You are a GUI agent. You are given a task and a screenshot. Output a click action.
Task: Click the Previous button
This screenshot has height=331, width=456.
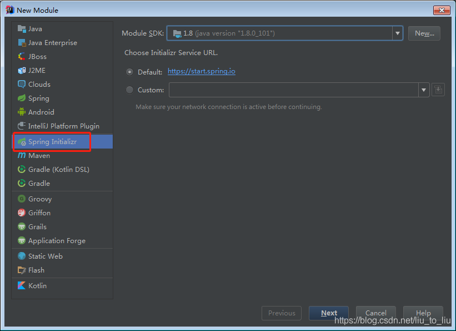(282, 313)
